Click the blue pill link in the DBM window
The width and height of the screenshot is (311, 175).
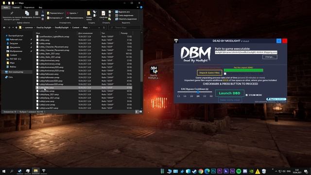(x=276, y=99)
